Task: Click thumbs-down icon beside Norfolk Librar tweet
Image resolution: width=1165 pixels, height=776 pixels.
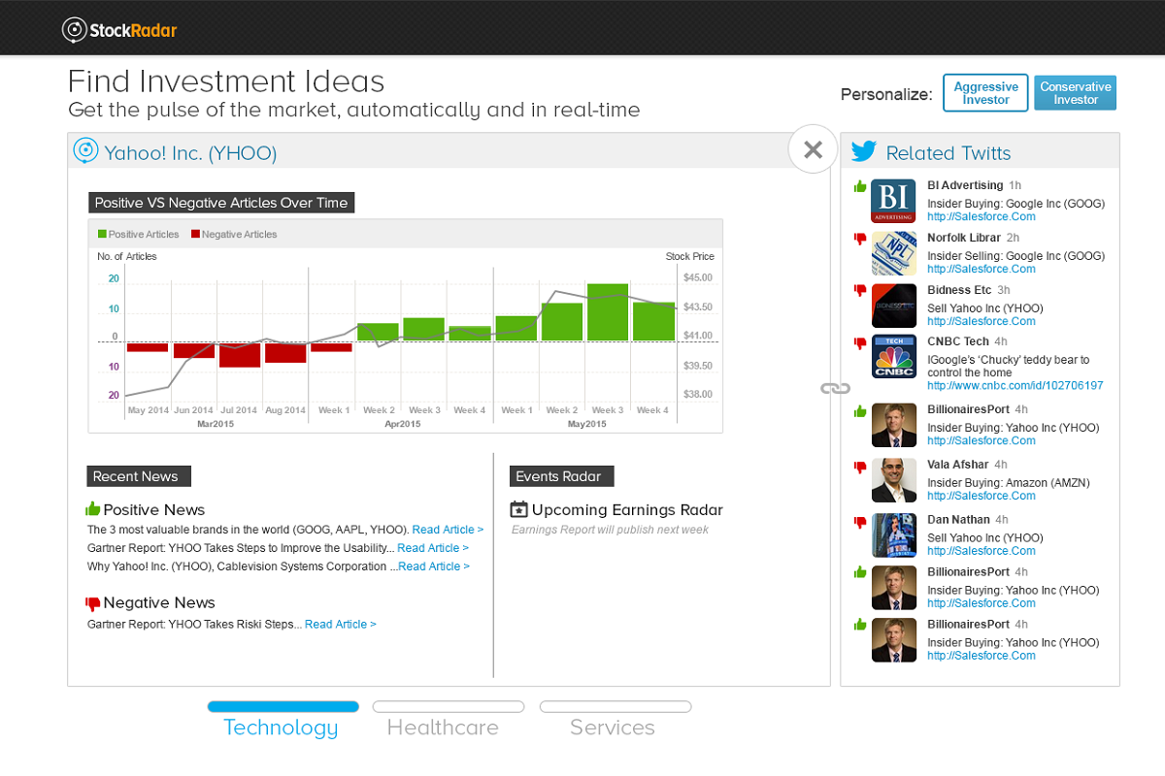Action: tap(859, 239)
